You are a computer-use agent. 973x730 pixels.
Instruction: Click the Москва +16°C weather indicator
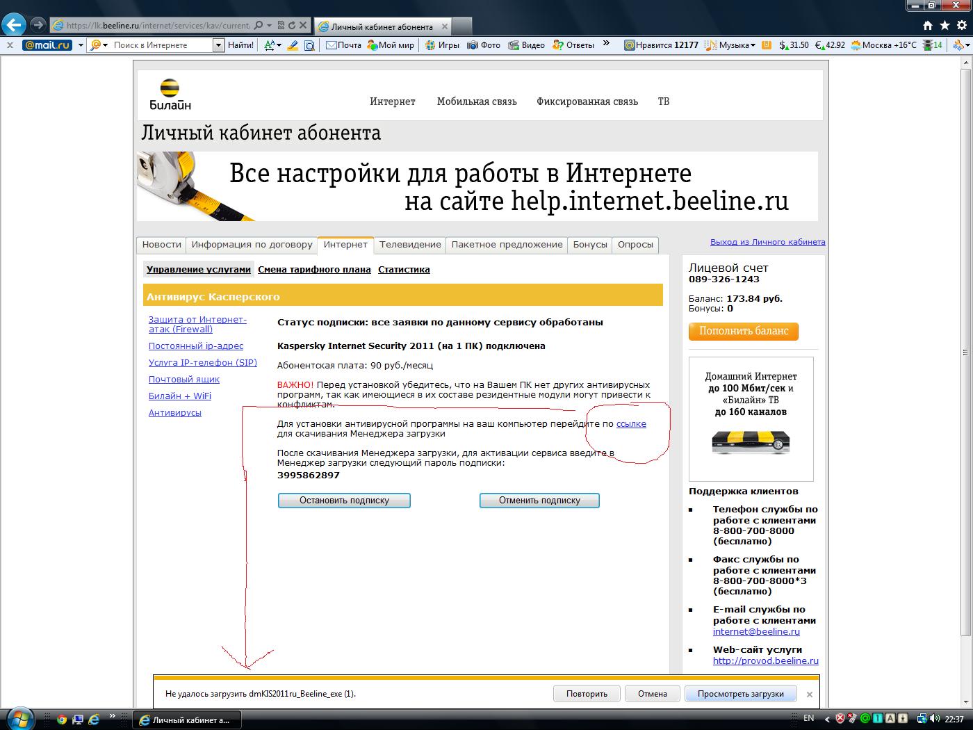click(x=883, y=45)
